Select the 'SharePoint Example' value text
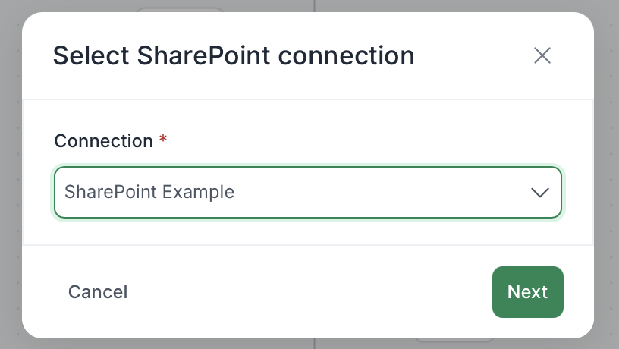This screenshot has width=619, height=349. (149, 192)
